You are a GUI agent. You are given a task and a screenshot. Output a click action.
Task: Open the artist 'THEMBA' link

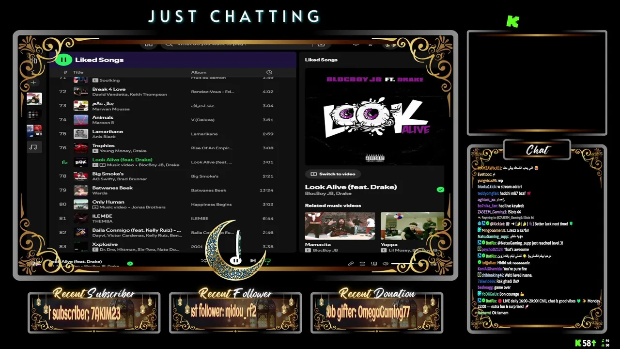pos(102,221)
